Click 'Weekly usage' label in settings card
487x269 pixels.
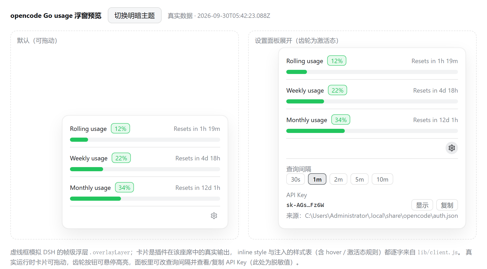coord(305,91)
